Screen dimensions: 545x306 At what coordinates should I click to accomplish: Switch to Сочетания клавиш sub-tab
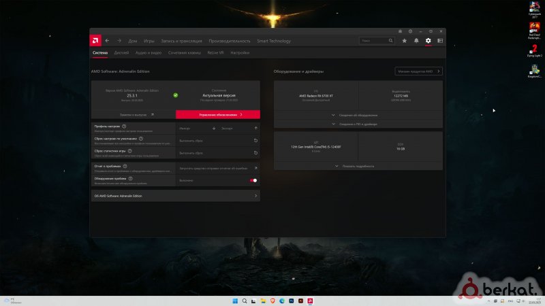click(x=185, y=53)
